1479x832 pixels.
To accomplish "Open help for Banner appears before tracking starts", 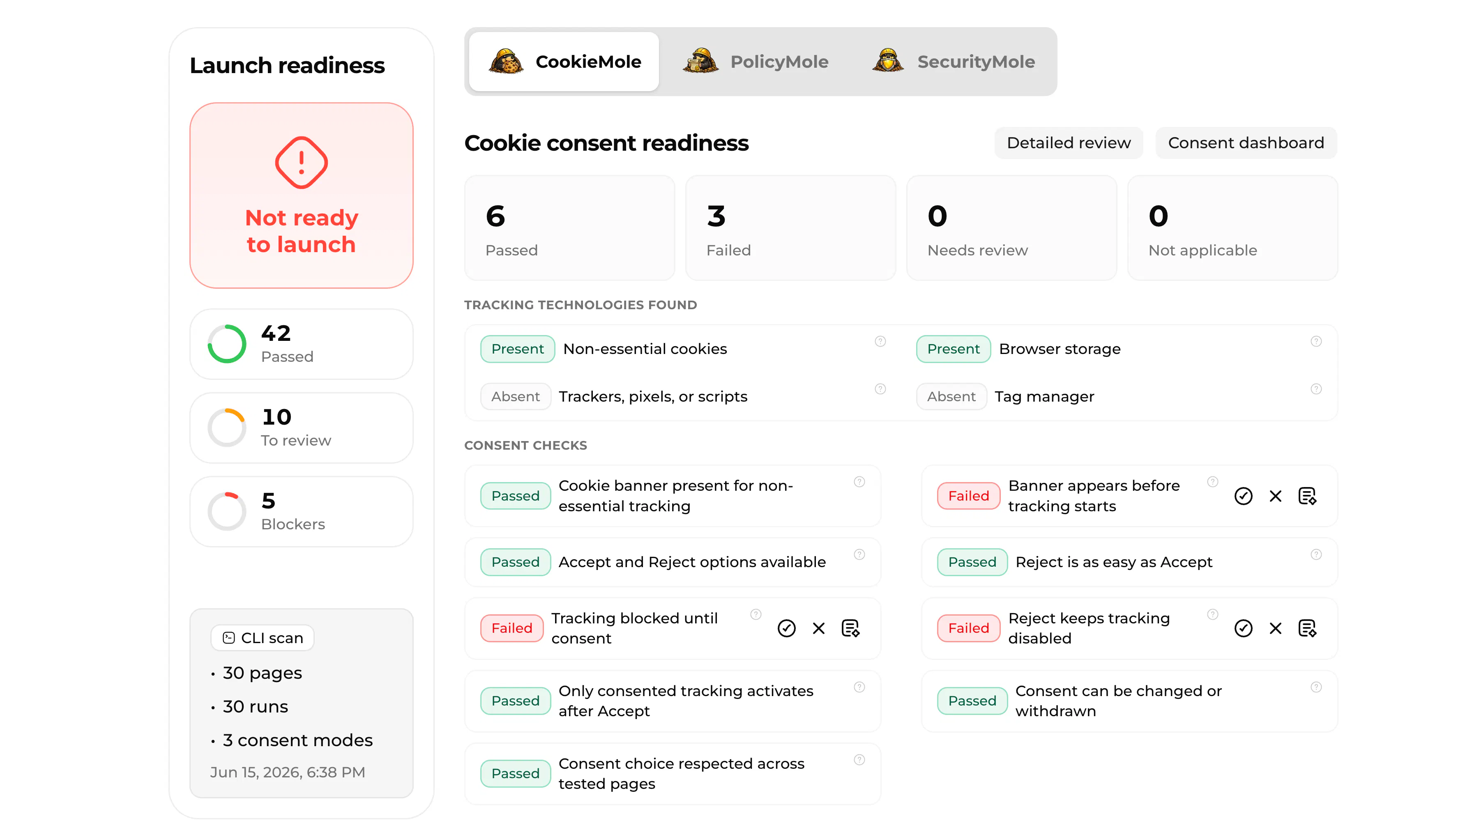I will click(x=1213, y=482).
